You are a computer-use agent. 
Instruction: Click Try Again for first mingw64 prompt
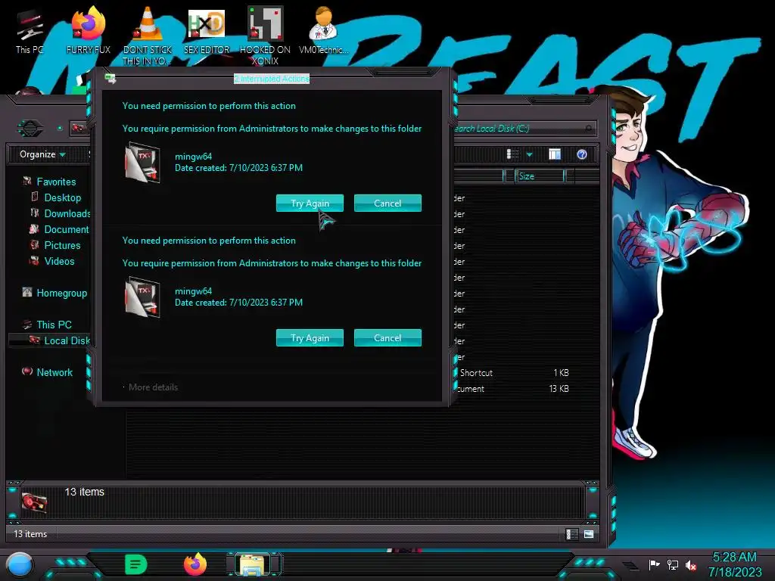pos(310,203)
